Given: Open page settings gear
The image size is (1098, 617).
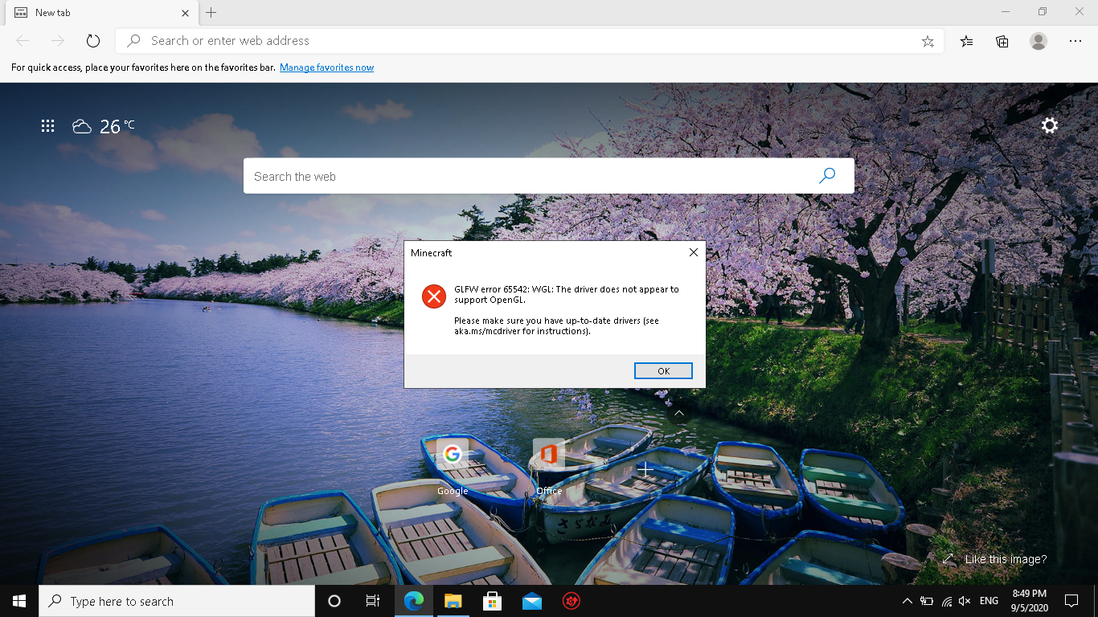Looking at the screenshot, I should 1050,125.
